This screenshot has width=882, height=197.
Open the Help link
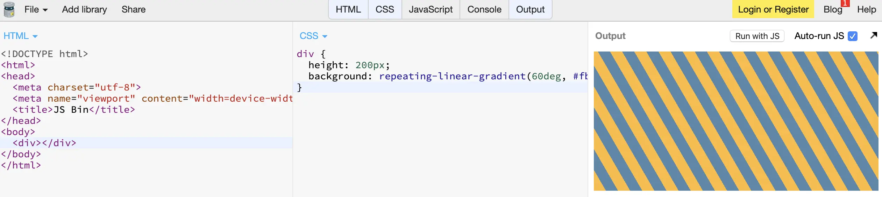[866, 9]
